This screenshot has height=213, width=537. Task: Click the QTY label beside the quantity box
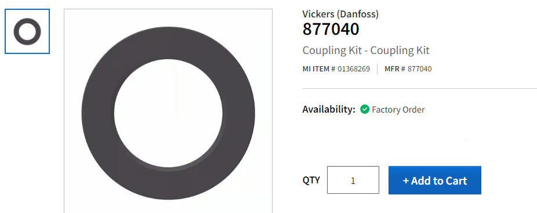tap(311, 180)
